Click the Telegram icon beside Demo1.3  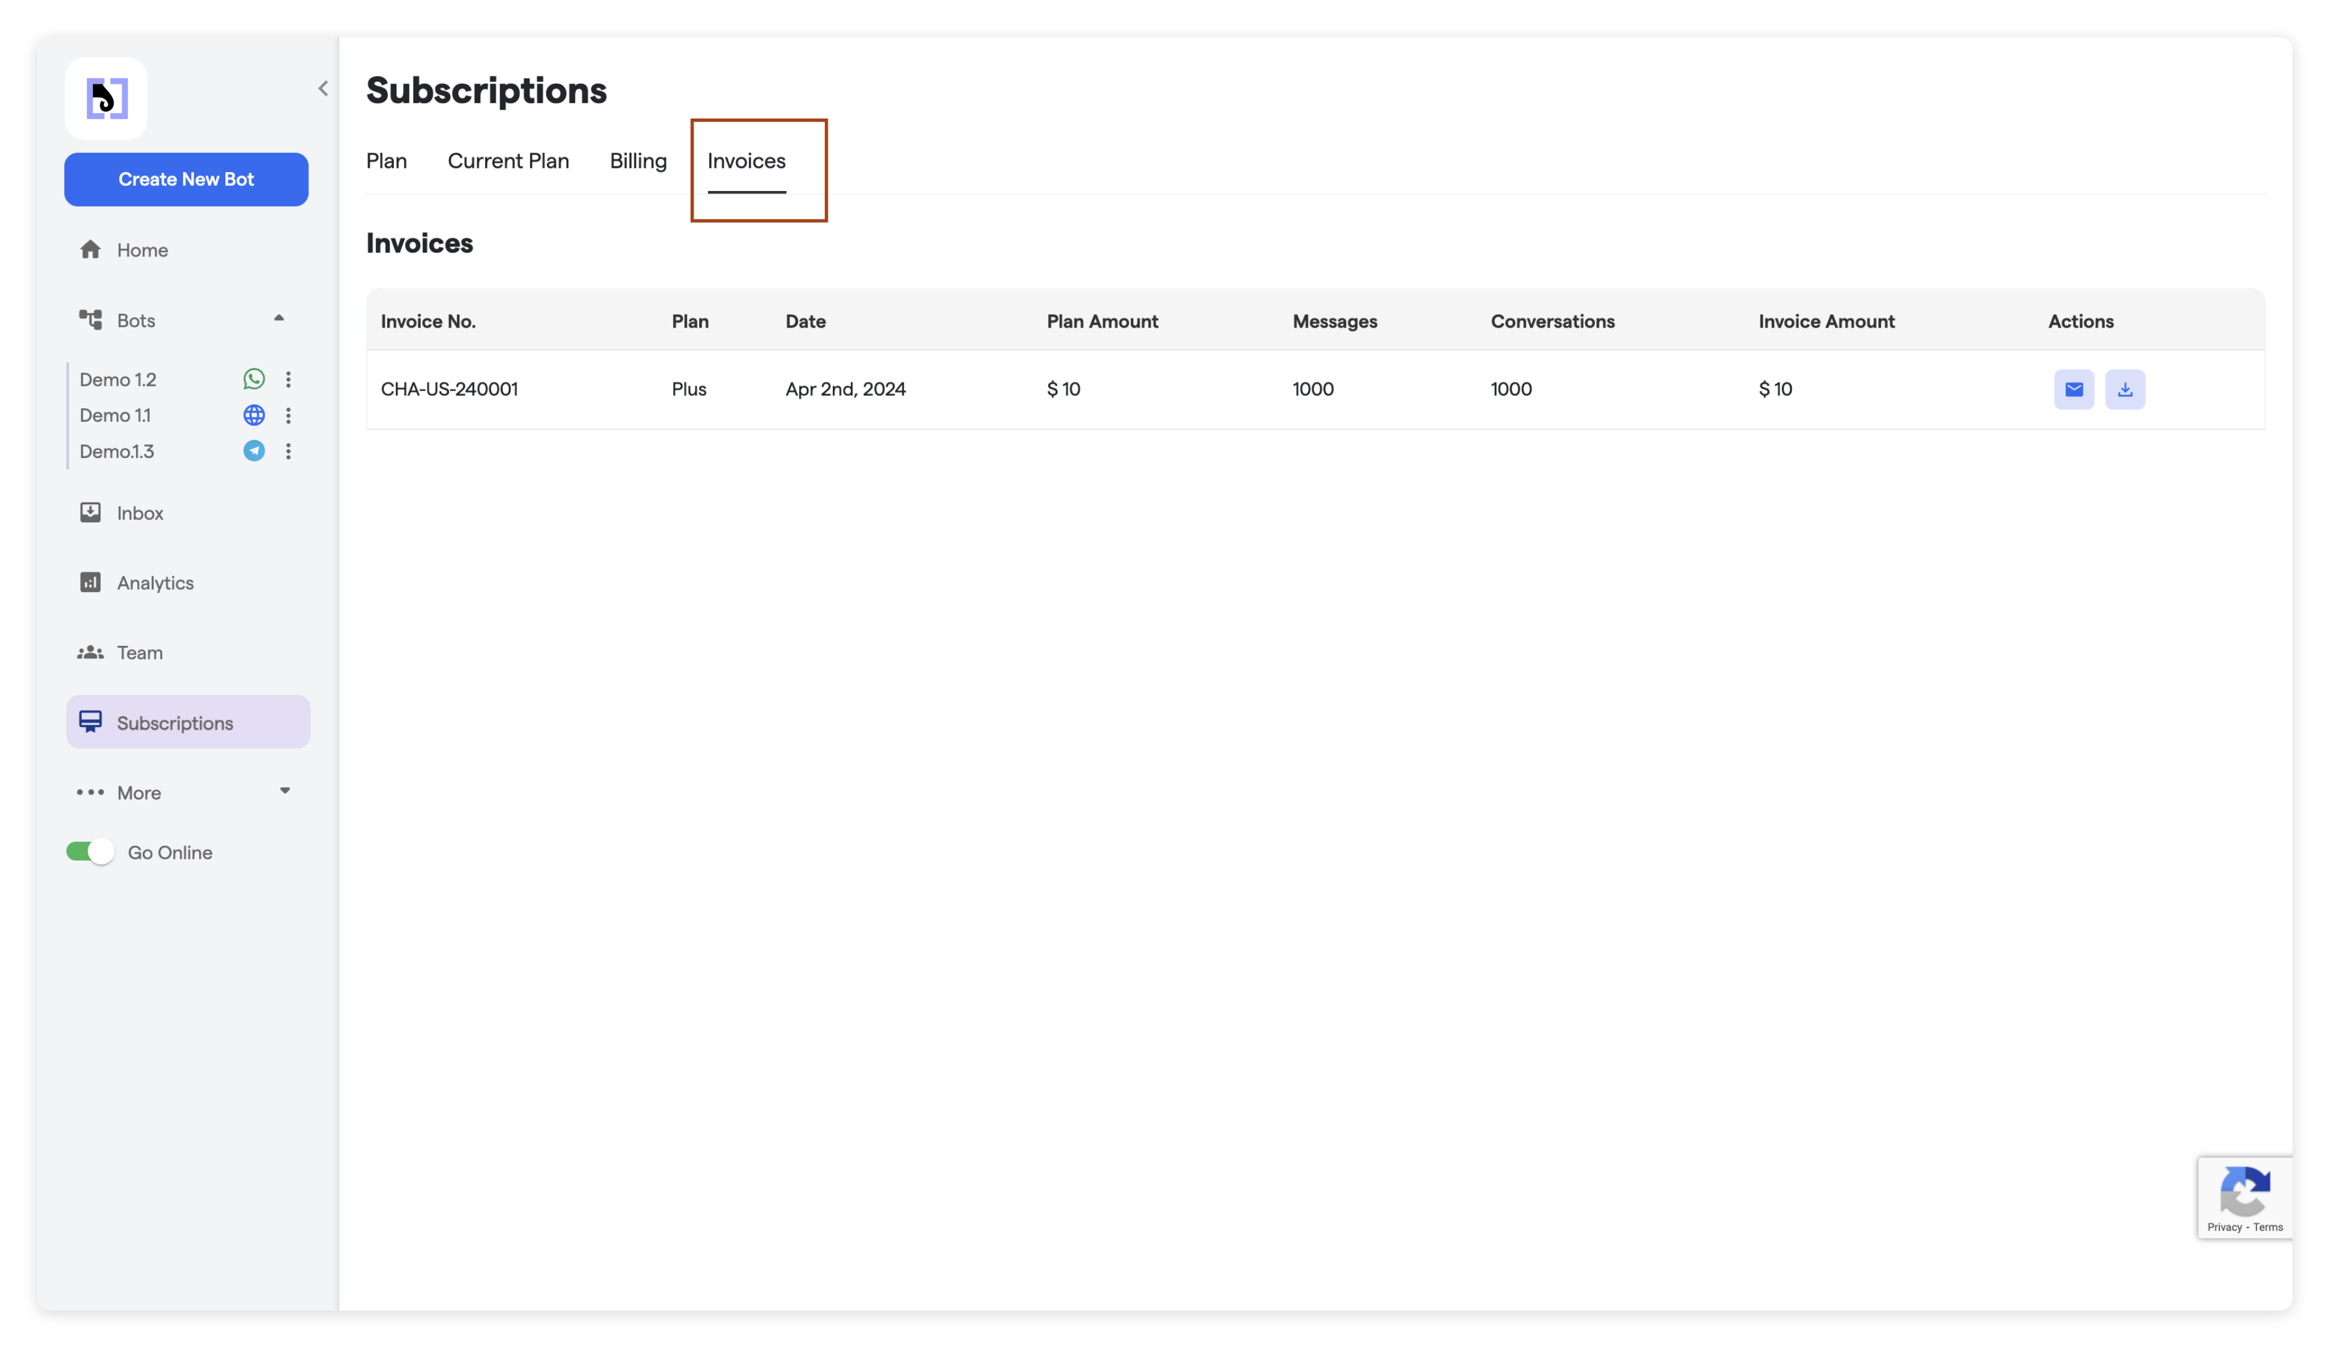(x=253, y=451)
